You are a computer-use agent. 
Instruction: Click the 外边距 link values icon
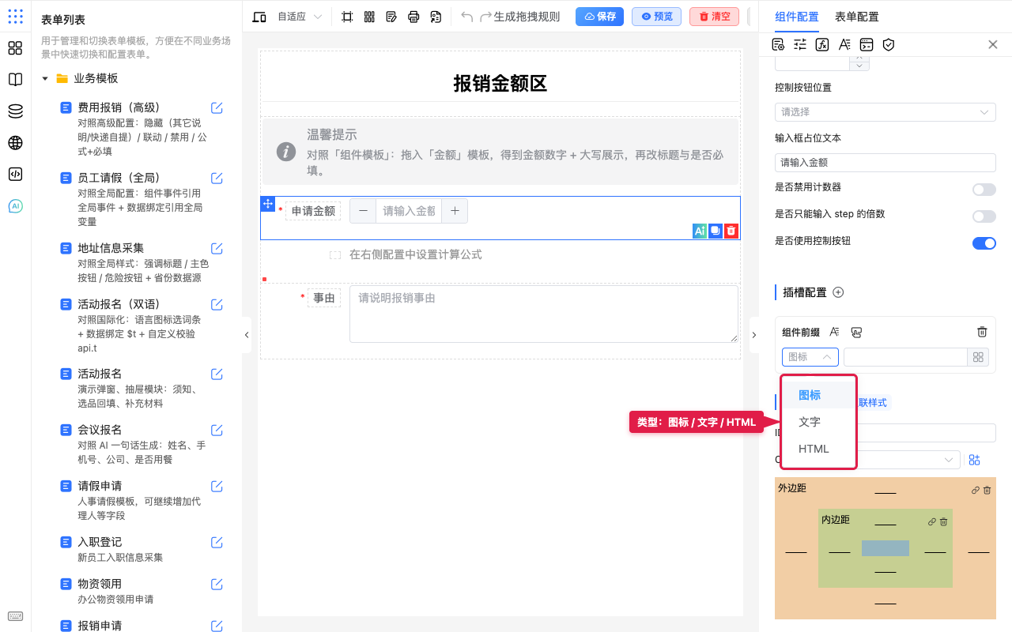pyautogui.click(x=976, y=491)
